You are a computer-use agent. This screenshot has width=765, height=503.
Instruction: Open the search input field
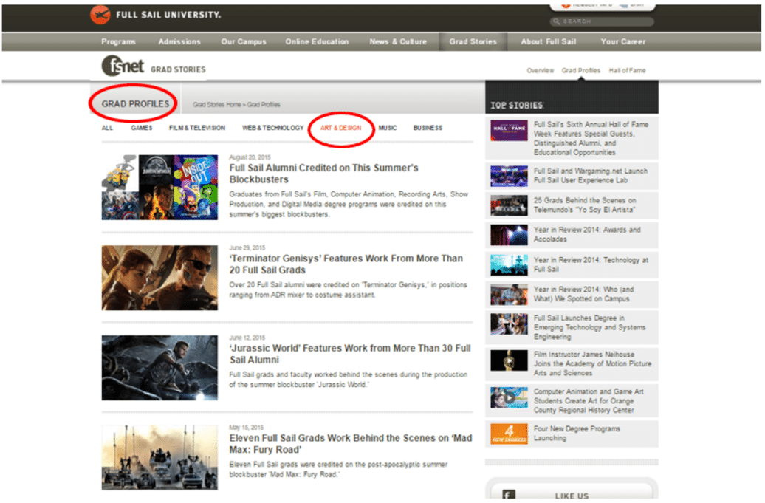(602, 21)
